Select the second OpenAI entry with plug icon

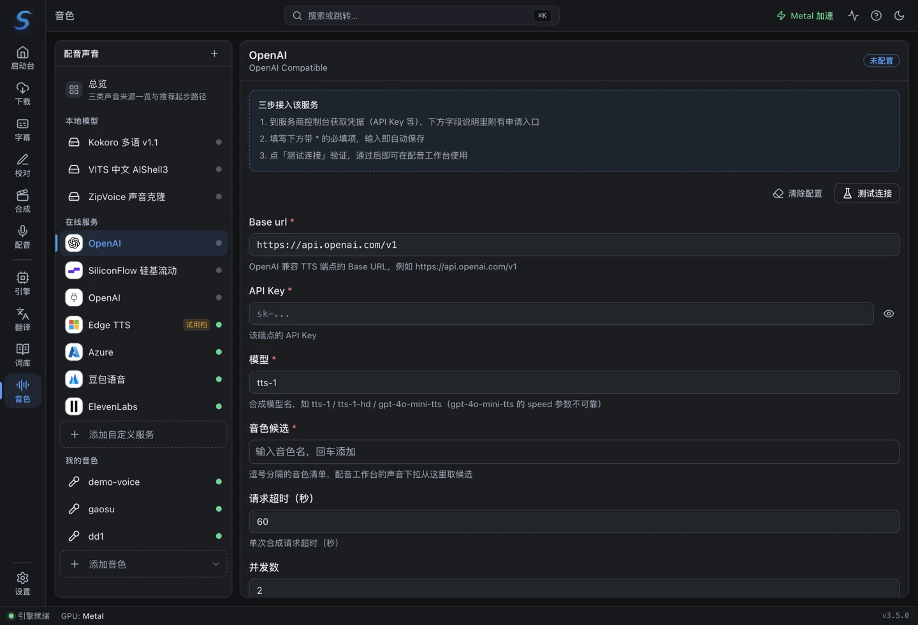tap(144, 298)
